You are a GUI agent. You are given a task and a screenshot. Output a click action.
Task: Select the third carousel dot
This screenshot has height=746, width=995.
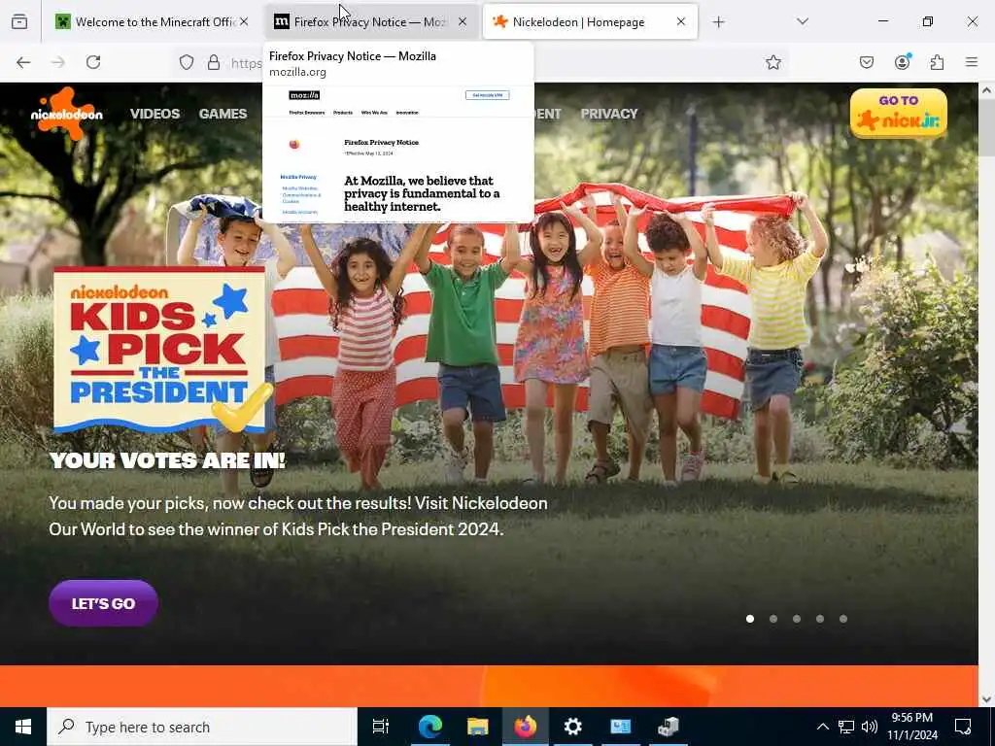797,619
